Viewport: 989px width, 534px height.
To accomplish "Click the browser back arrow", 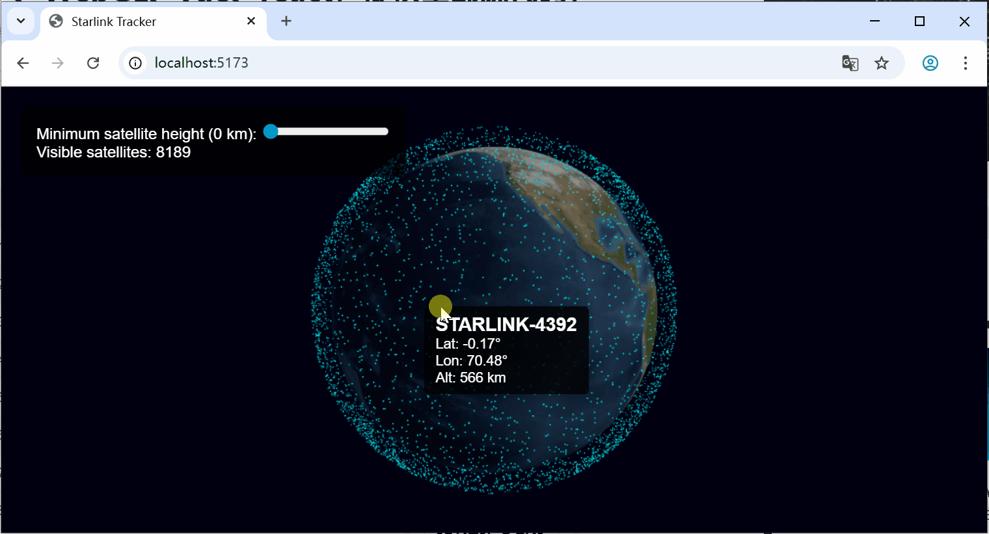I will point(23,63).
